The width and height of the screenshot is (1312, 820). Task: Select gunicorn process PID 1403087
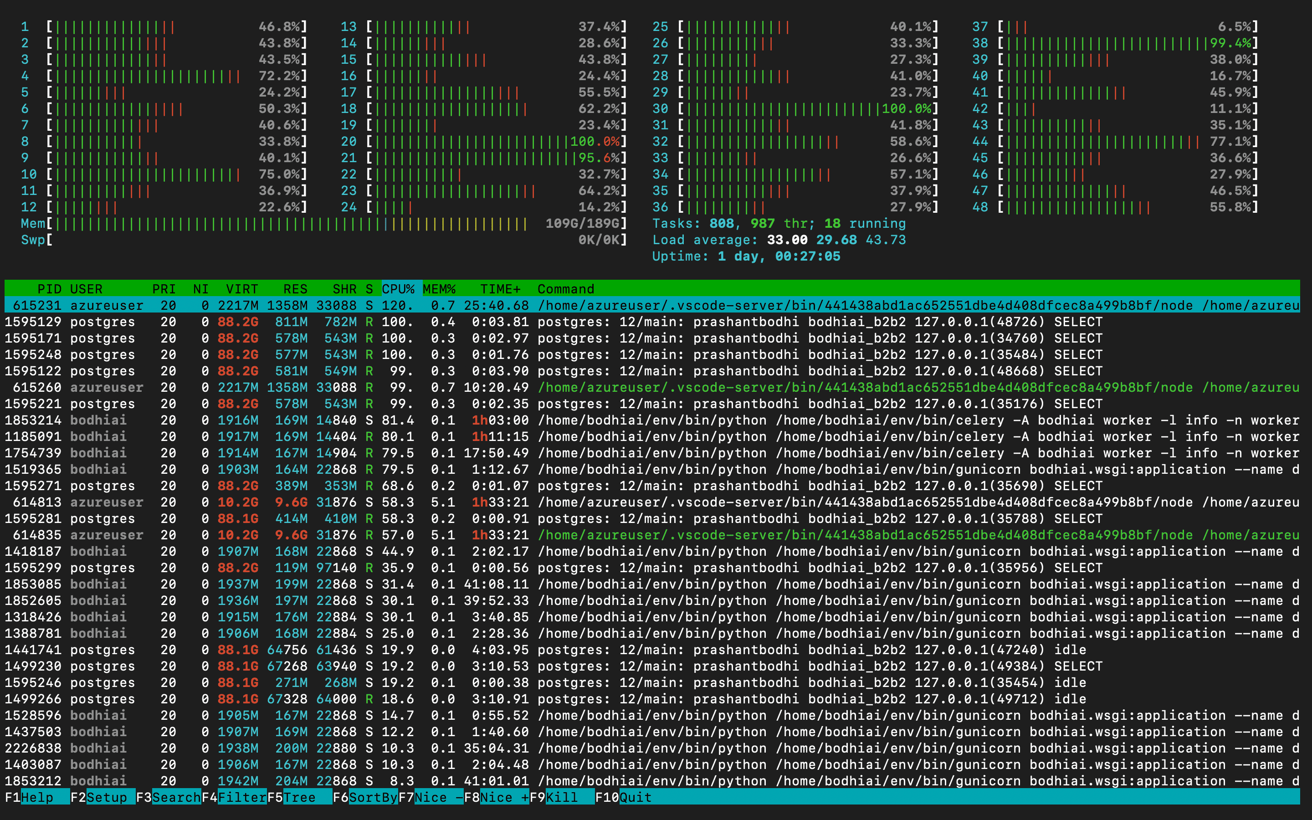point(652,765)
